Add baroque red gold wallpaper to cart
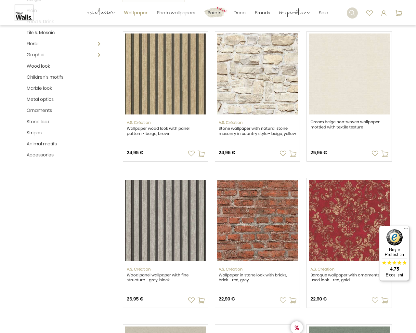Screen dimensions: 416x333 (385, 300)
